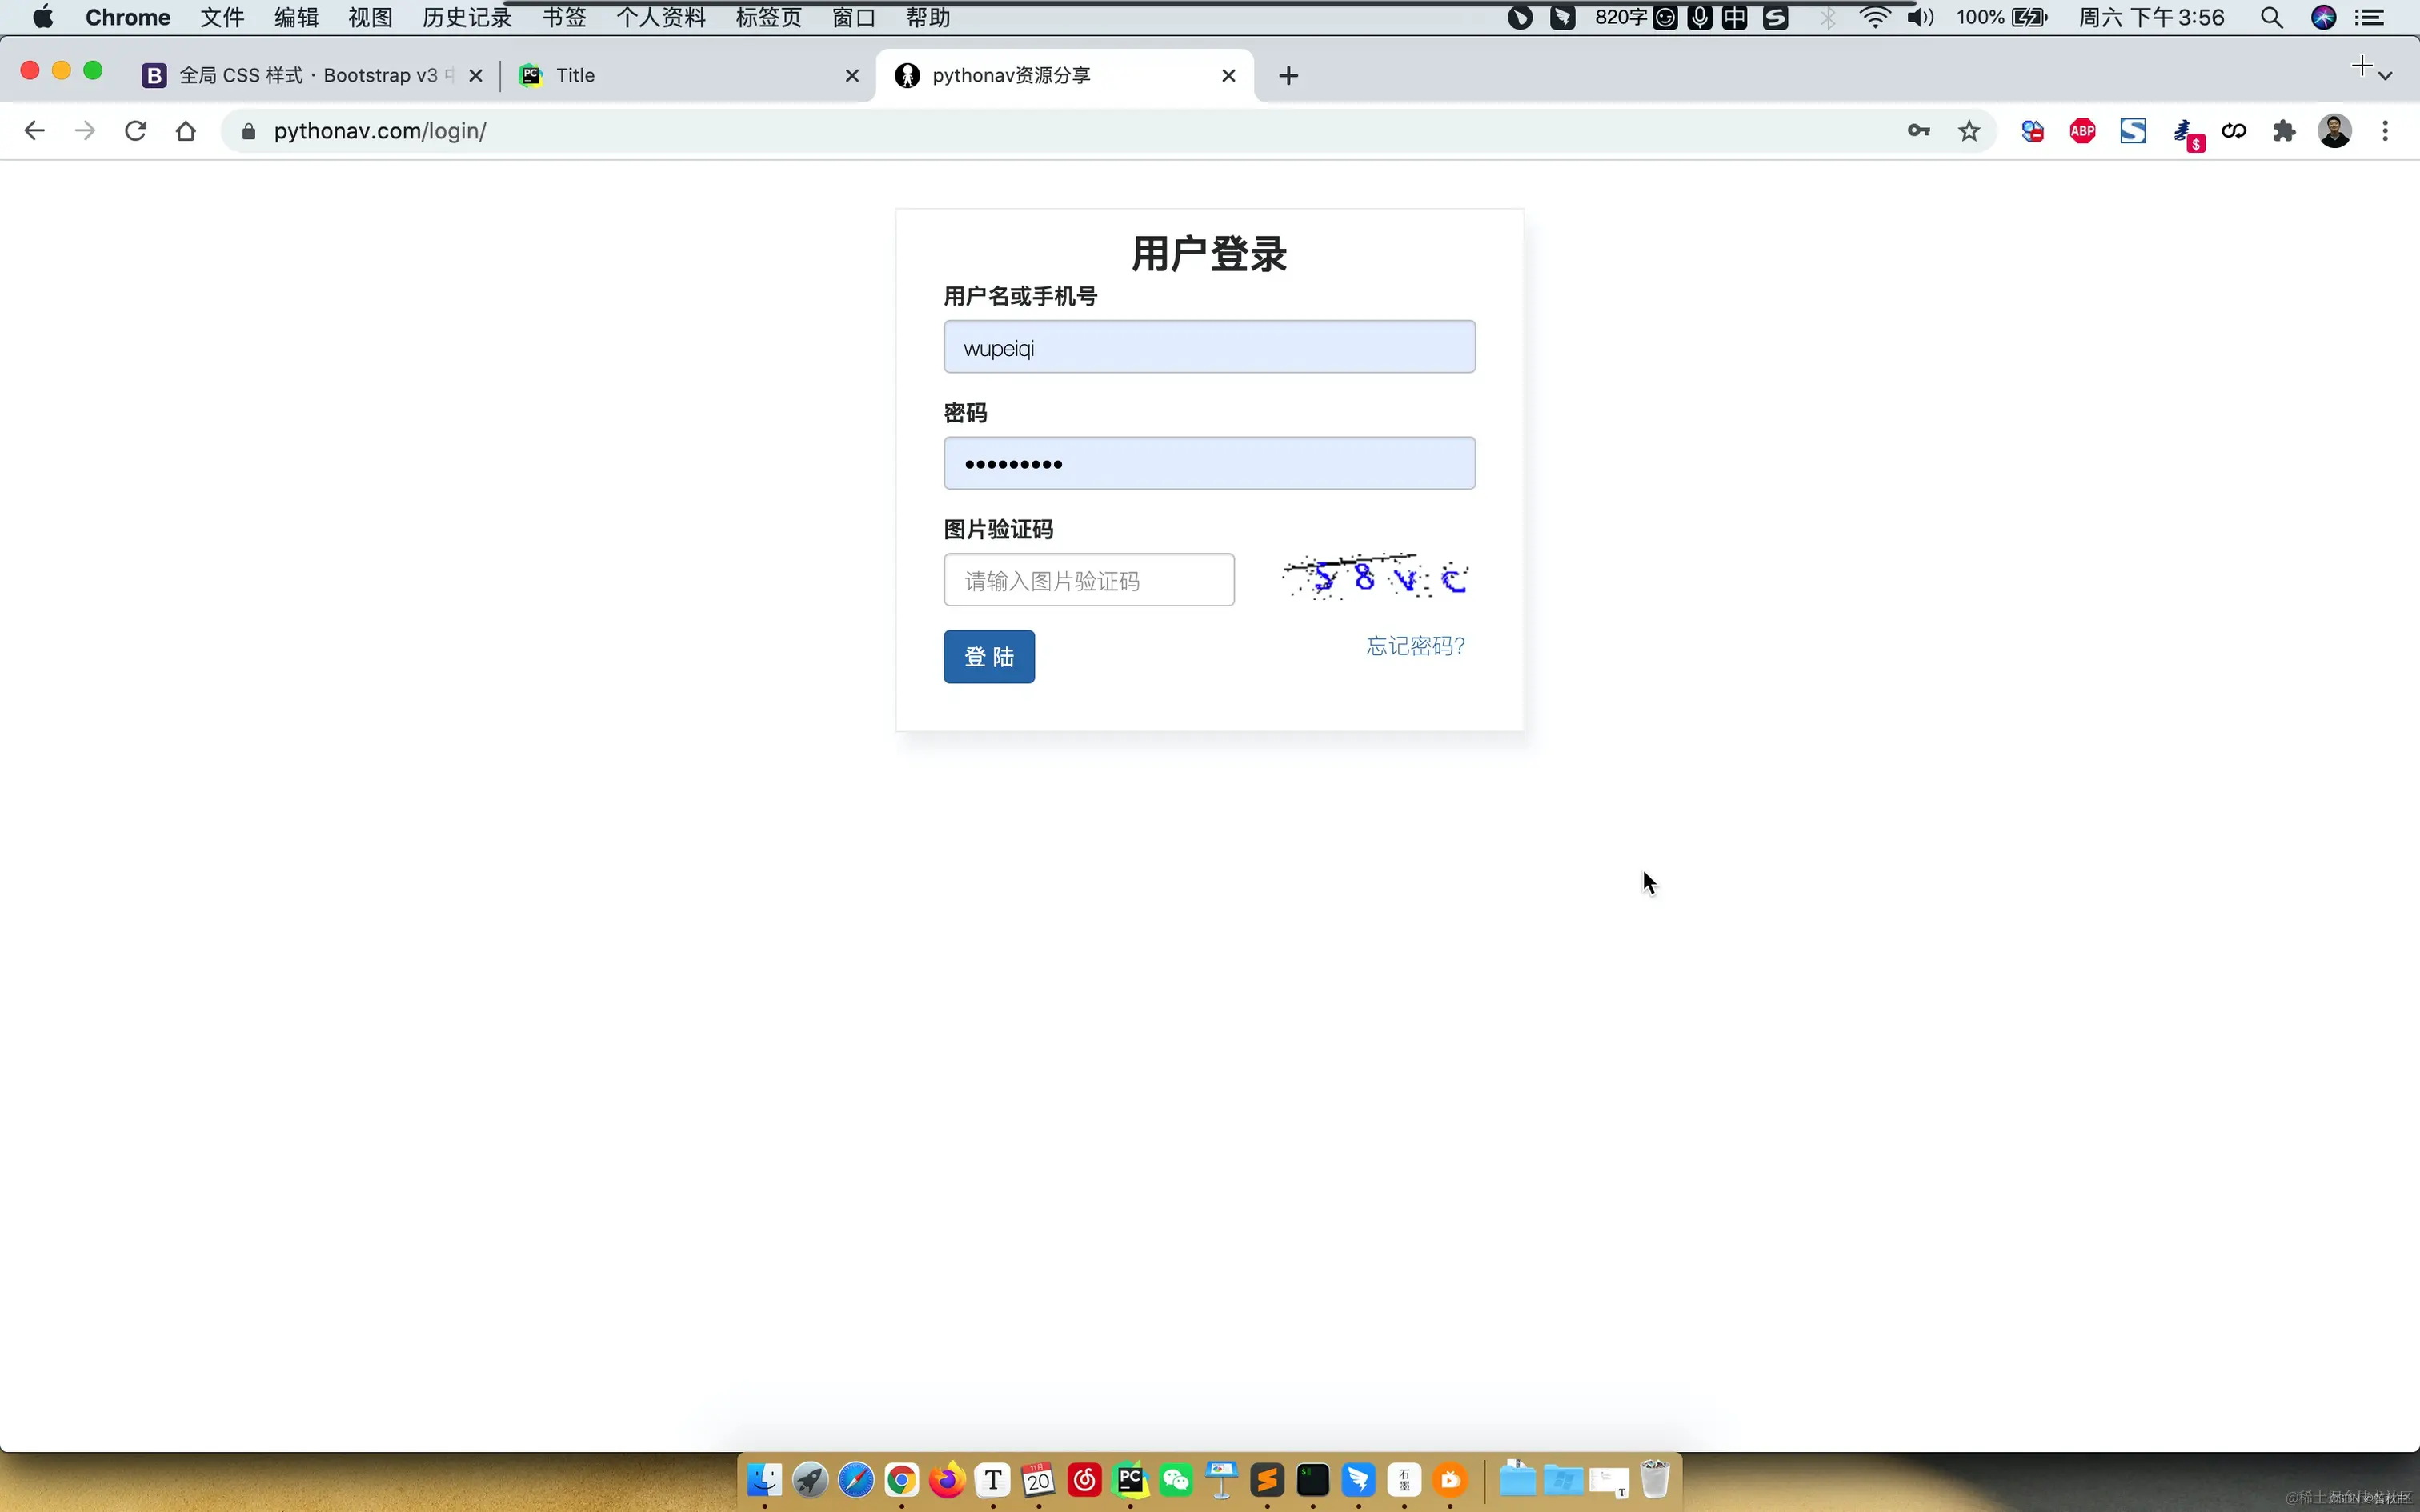
Task: Click the dollar-sign price extension icon
Action: (2187, 130)
